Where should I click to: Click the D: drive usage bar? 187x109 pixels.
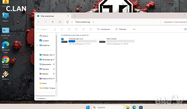(x=120, y=41)
